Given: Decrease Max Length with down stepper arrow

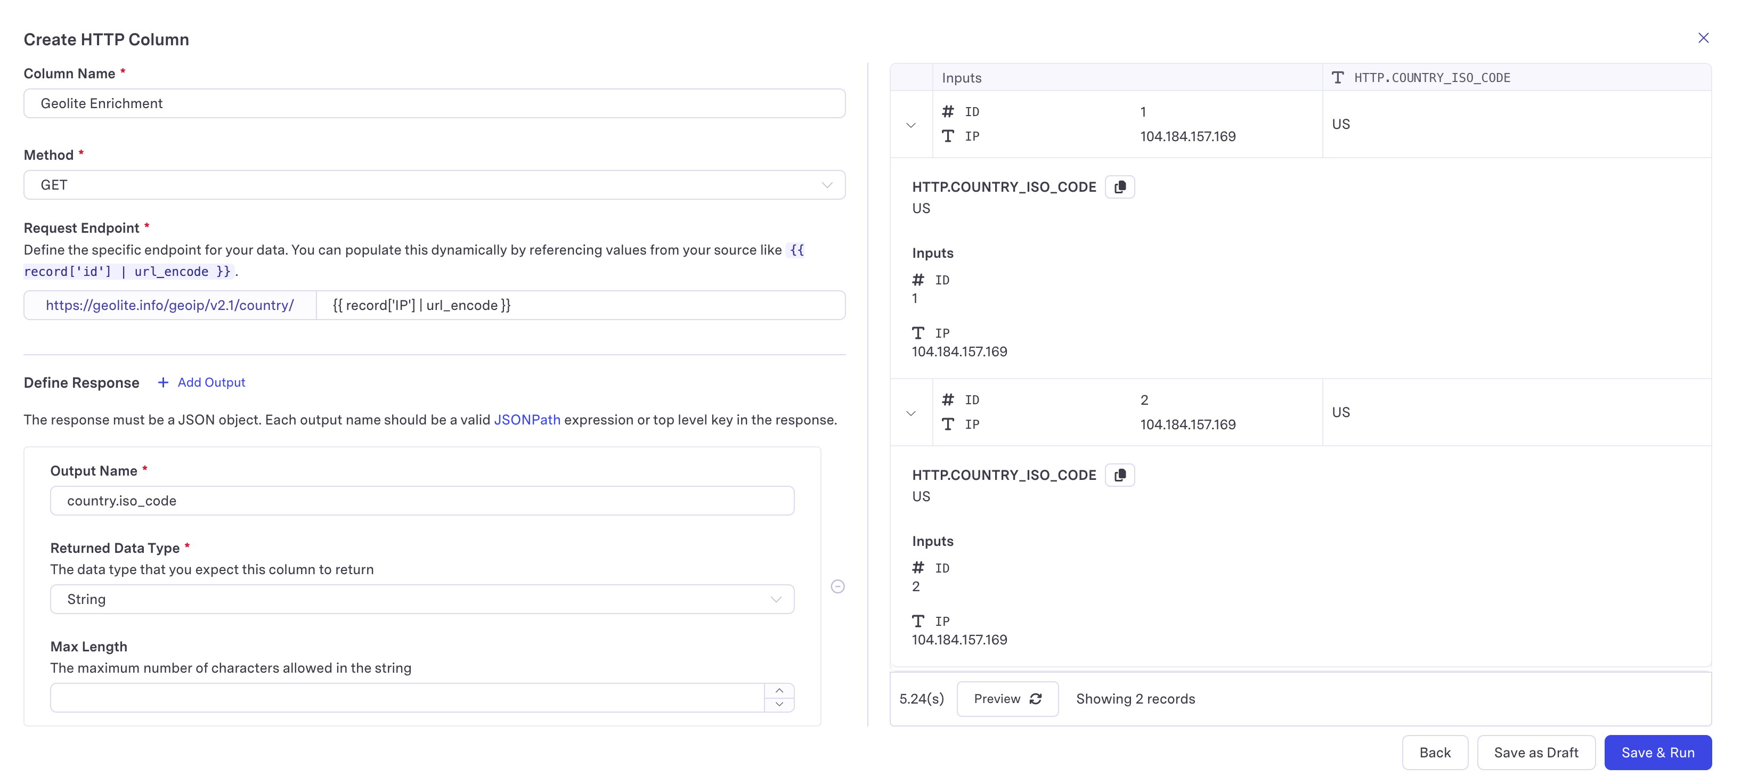Looking at the screenshot, I should pyautogui.click(x=778, y=704).
